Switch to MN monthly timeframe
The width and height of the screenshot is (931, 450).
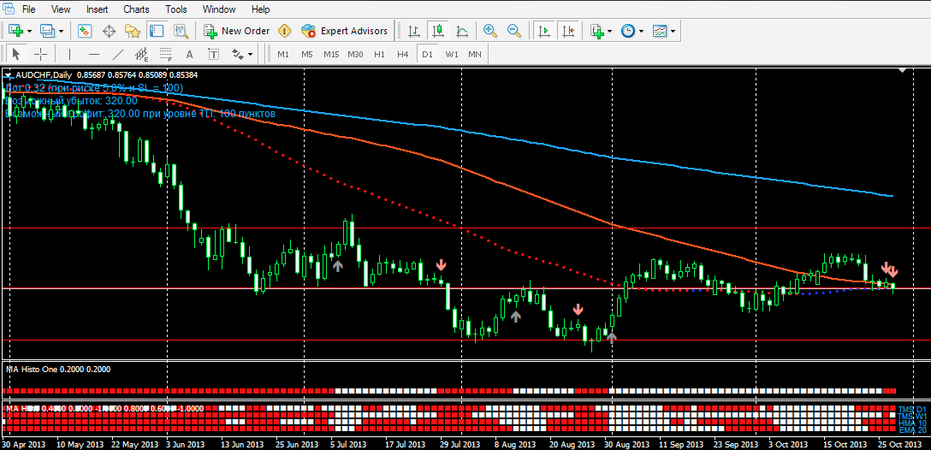tap(474, 54)
